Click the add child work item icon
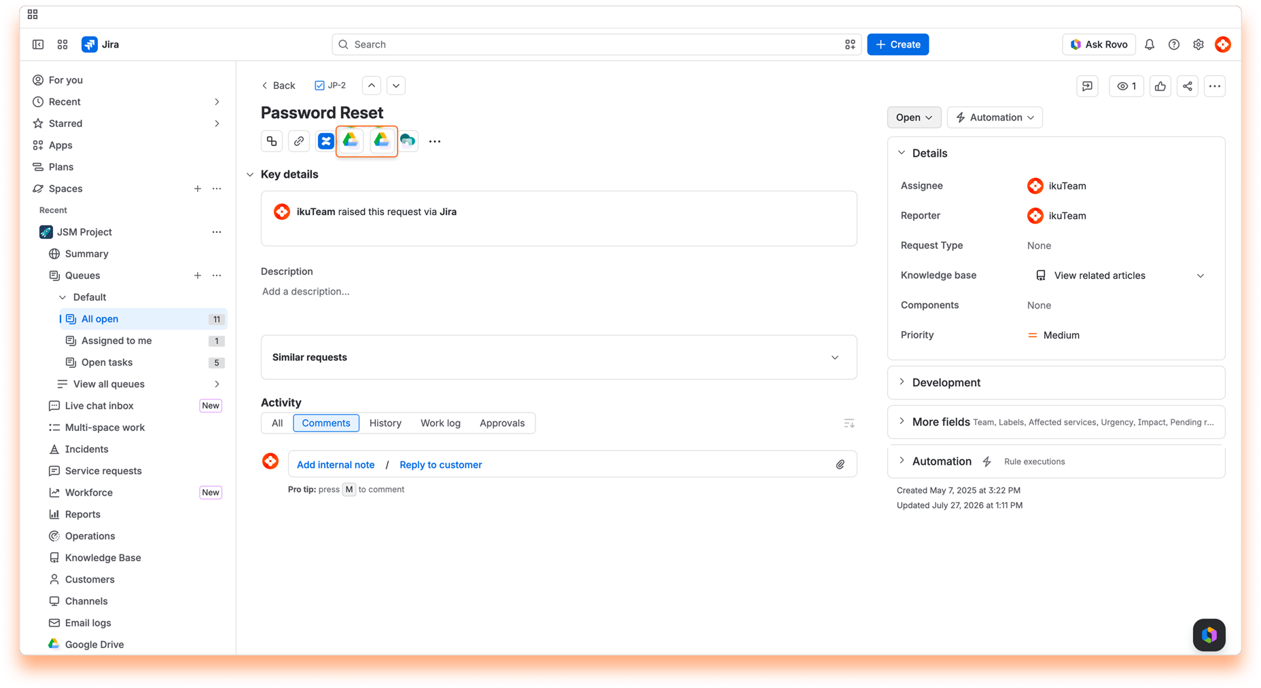The height and width of the screenshot is (688, 1261). coord(272,141)
